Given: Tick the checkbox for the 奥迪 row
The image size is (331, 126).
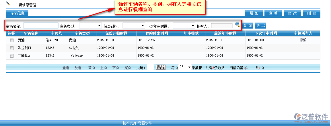Looking at the screenshot, I should click(11, 40).
